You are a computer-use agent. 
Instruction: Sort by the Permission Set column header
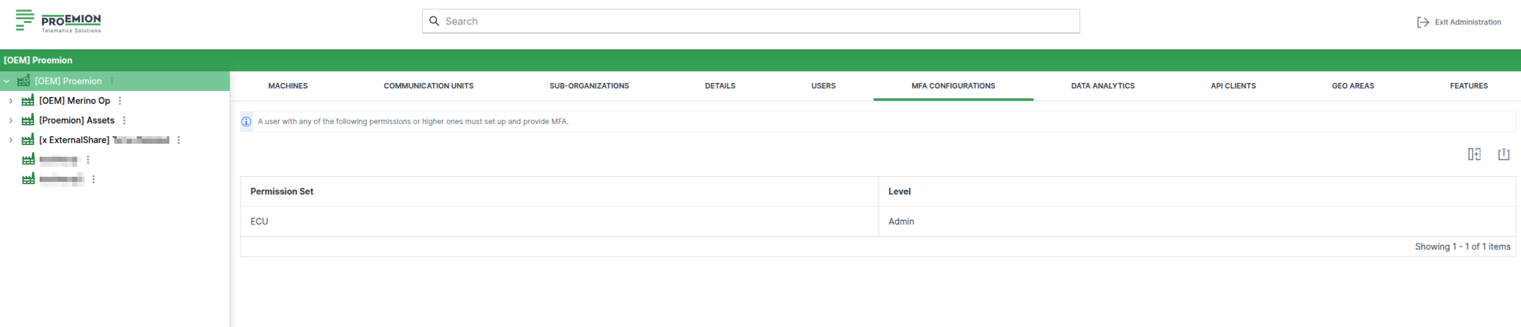[x=282, y=191]
